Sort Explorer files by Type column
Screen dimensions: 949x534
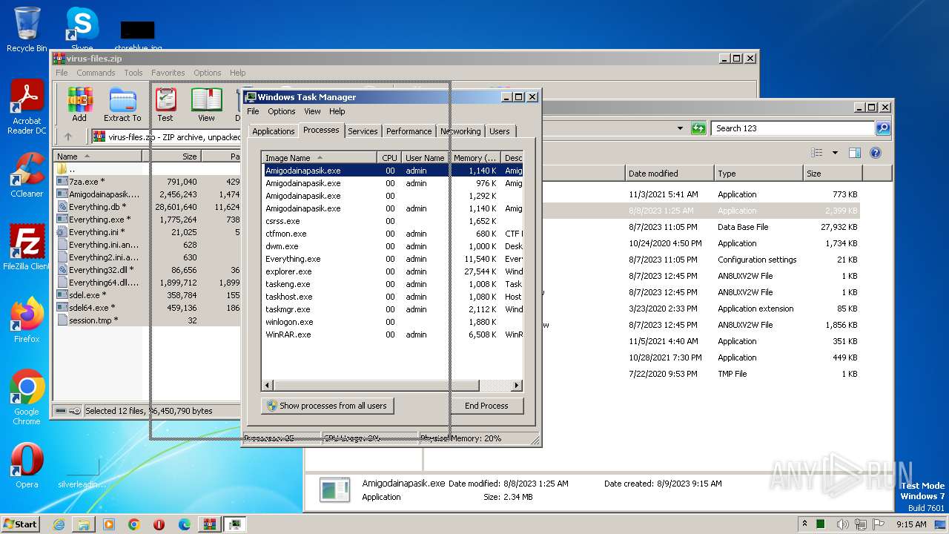pos(758,174)
